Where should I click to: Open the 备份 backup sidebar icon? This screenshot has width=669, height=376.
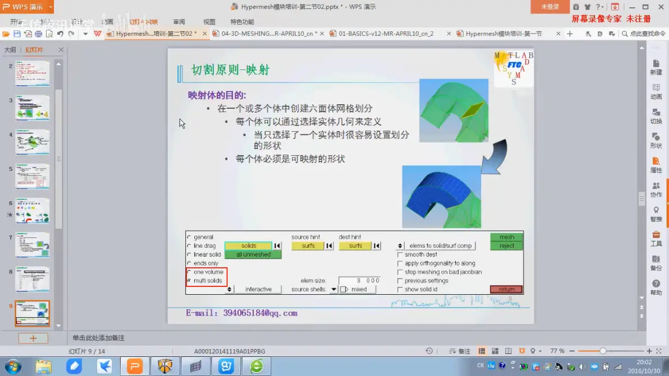[656, 263]
